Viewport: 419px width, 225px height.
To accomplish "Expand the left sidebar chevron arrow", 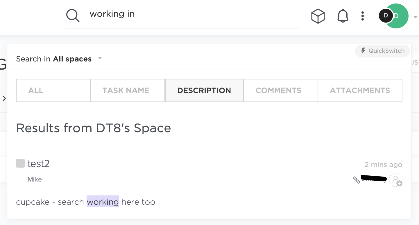I will tap(4, 98).
